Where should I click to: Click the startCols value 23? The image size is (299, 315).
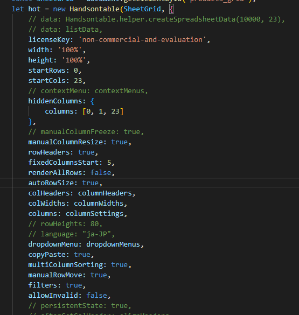coord(78,81)
